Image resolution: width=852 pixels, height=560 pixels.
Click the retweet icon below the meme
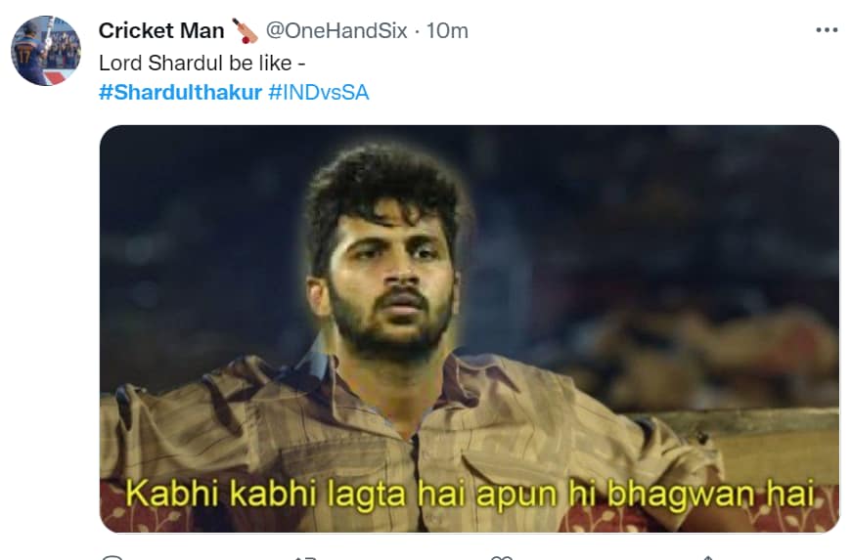[305, 557]
